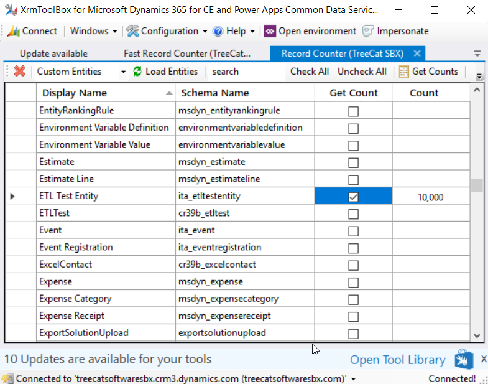Click the Open Tool Library link

[x=398, y=360]
